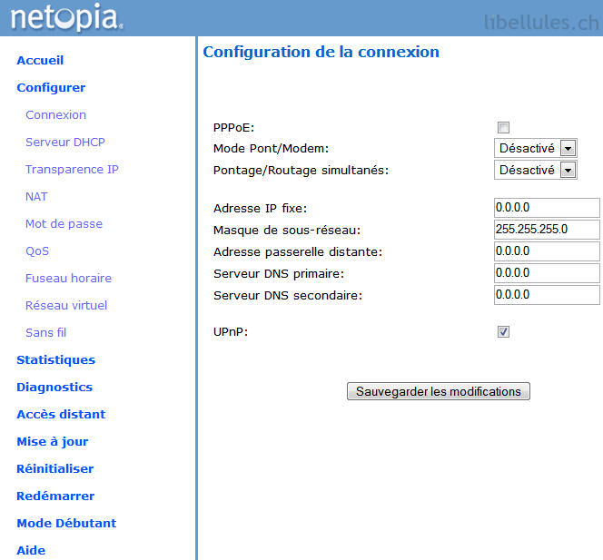
Task: Enable the PPPoE checkbox
Action: point(503,127)
